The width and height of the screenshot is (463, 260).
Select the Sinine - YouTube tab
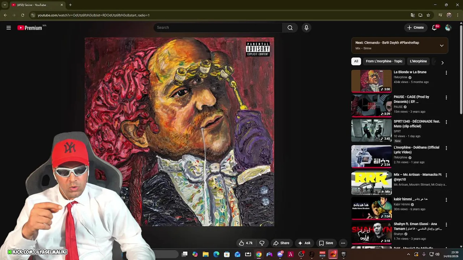pyautogui.click(x=37, y=5)
